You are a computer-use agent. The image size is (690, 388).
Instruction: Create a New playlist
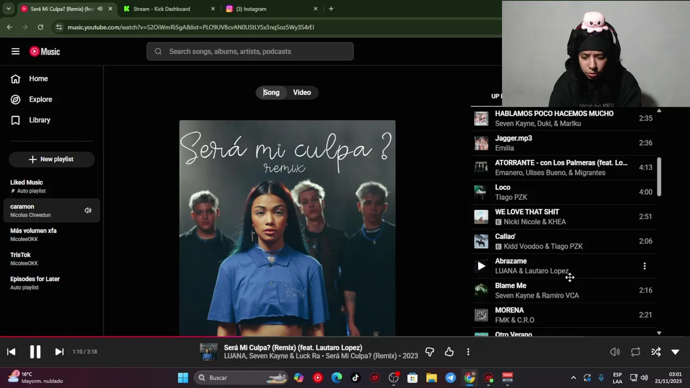(52, 159)
